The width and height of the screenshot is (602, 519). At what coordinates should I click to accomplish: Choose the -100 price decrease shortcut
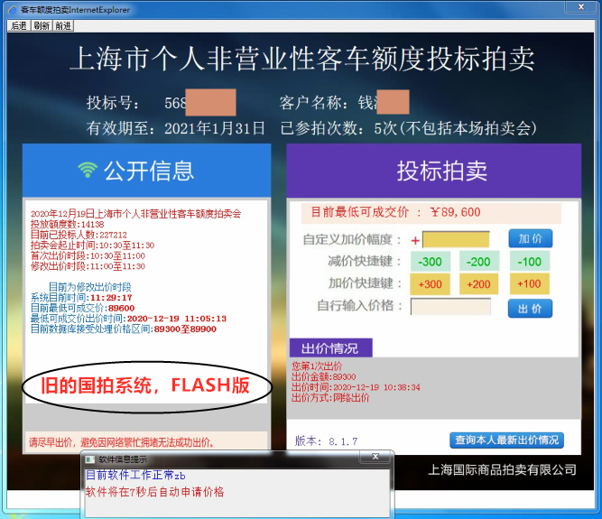click(x=530, y=262)
